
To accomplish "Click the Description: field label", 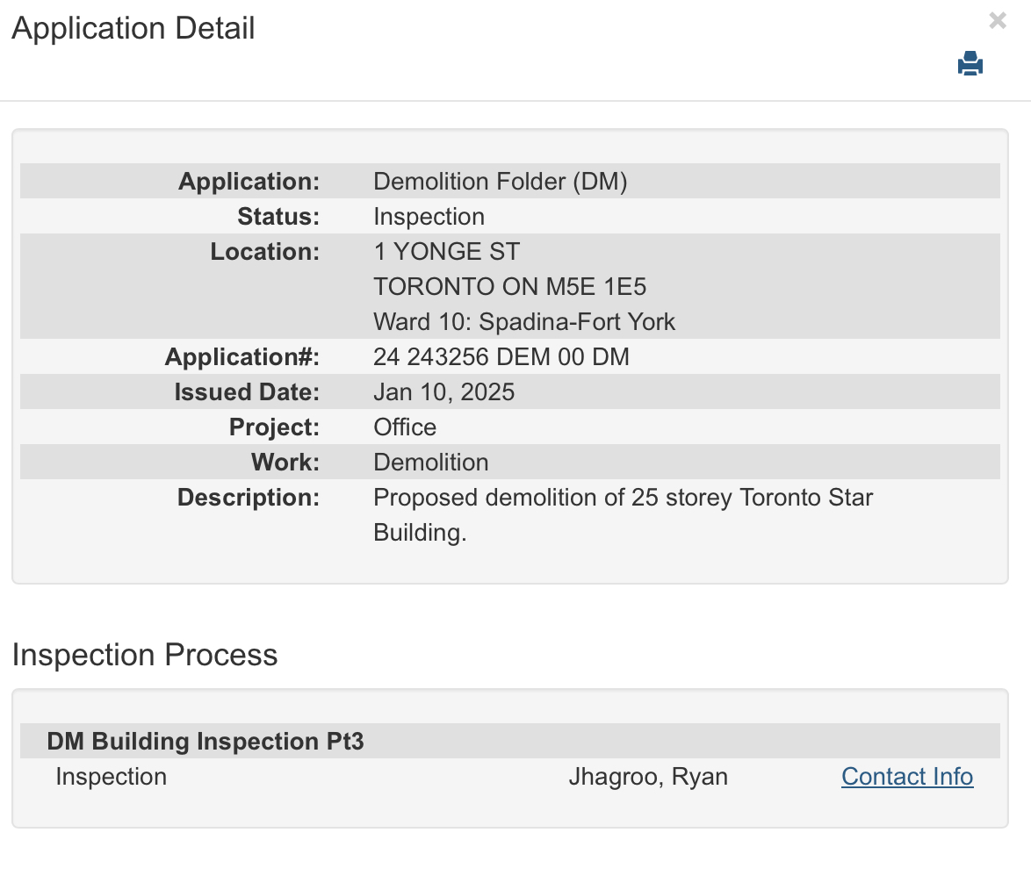I will pyautogui.click(x=249, y=498).
